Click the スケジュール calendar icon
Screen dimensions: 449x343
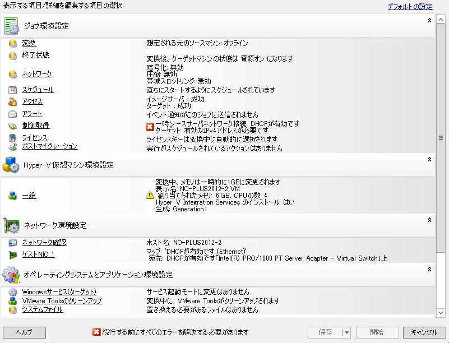[x=12, y=90]
